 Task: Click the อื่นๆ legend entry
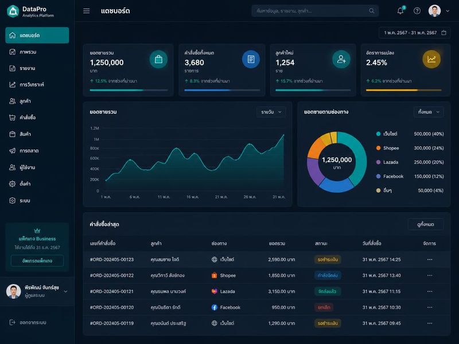(410, 190)
